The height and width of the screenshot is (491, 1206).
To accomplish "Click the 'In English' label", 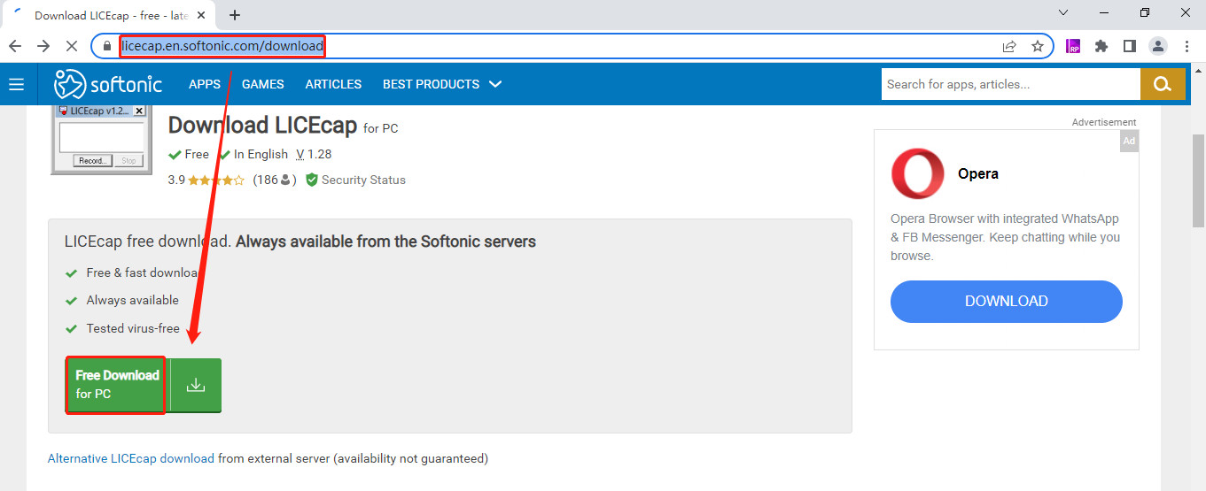I will (x=261, y=154).
